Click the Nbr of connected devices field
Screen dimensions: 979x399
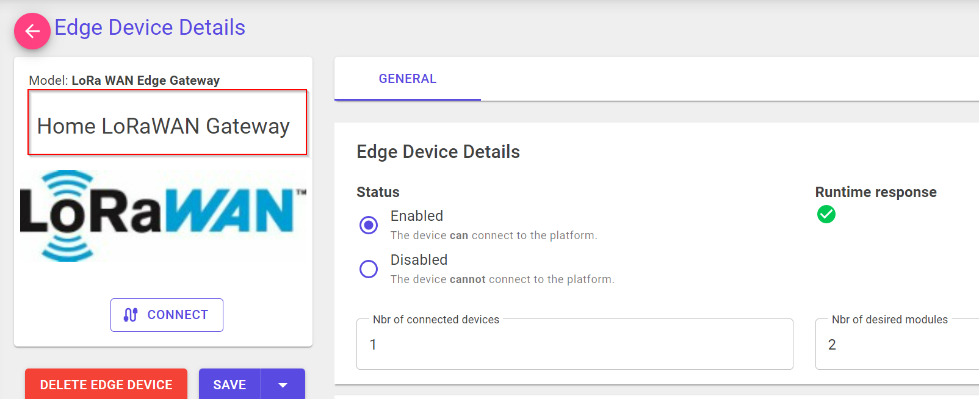point(574,344)
